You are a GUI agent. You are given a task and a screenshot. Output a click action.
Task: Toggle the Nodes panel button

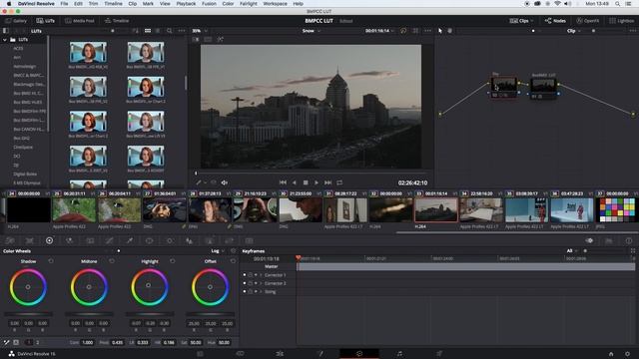pos(555,21)
